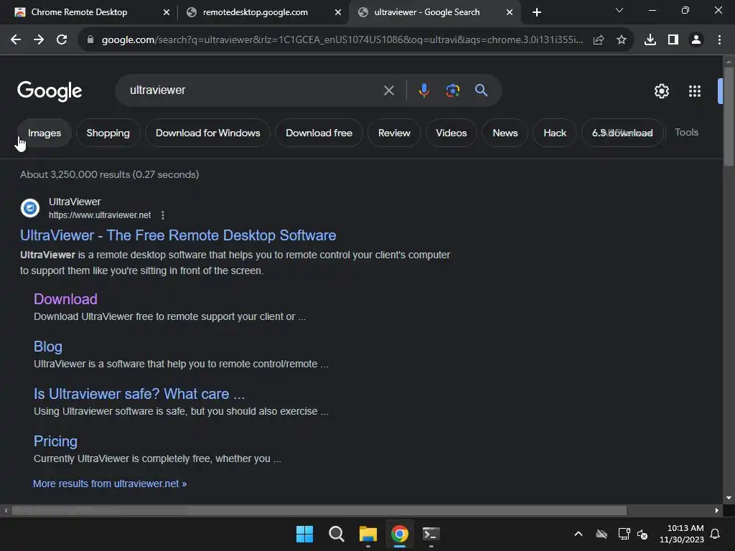Bookmark this page with the star icon
The height and width of the screenshot is (551, 735).
click(x=622, y=40)
